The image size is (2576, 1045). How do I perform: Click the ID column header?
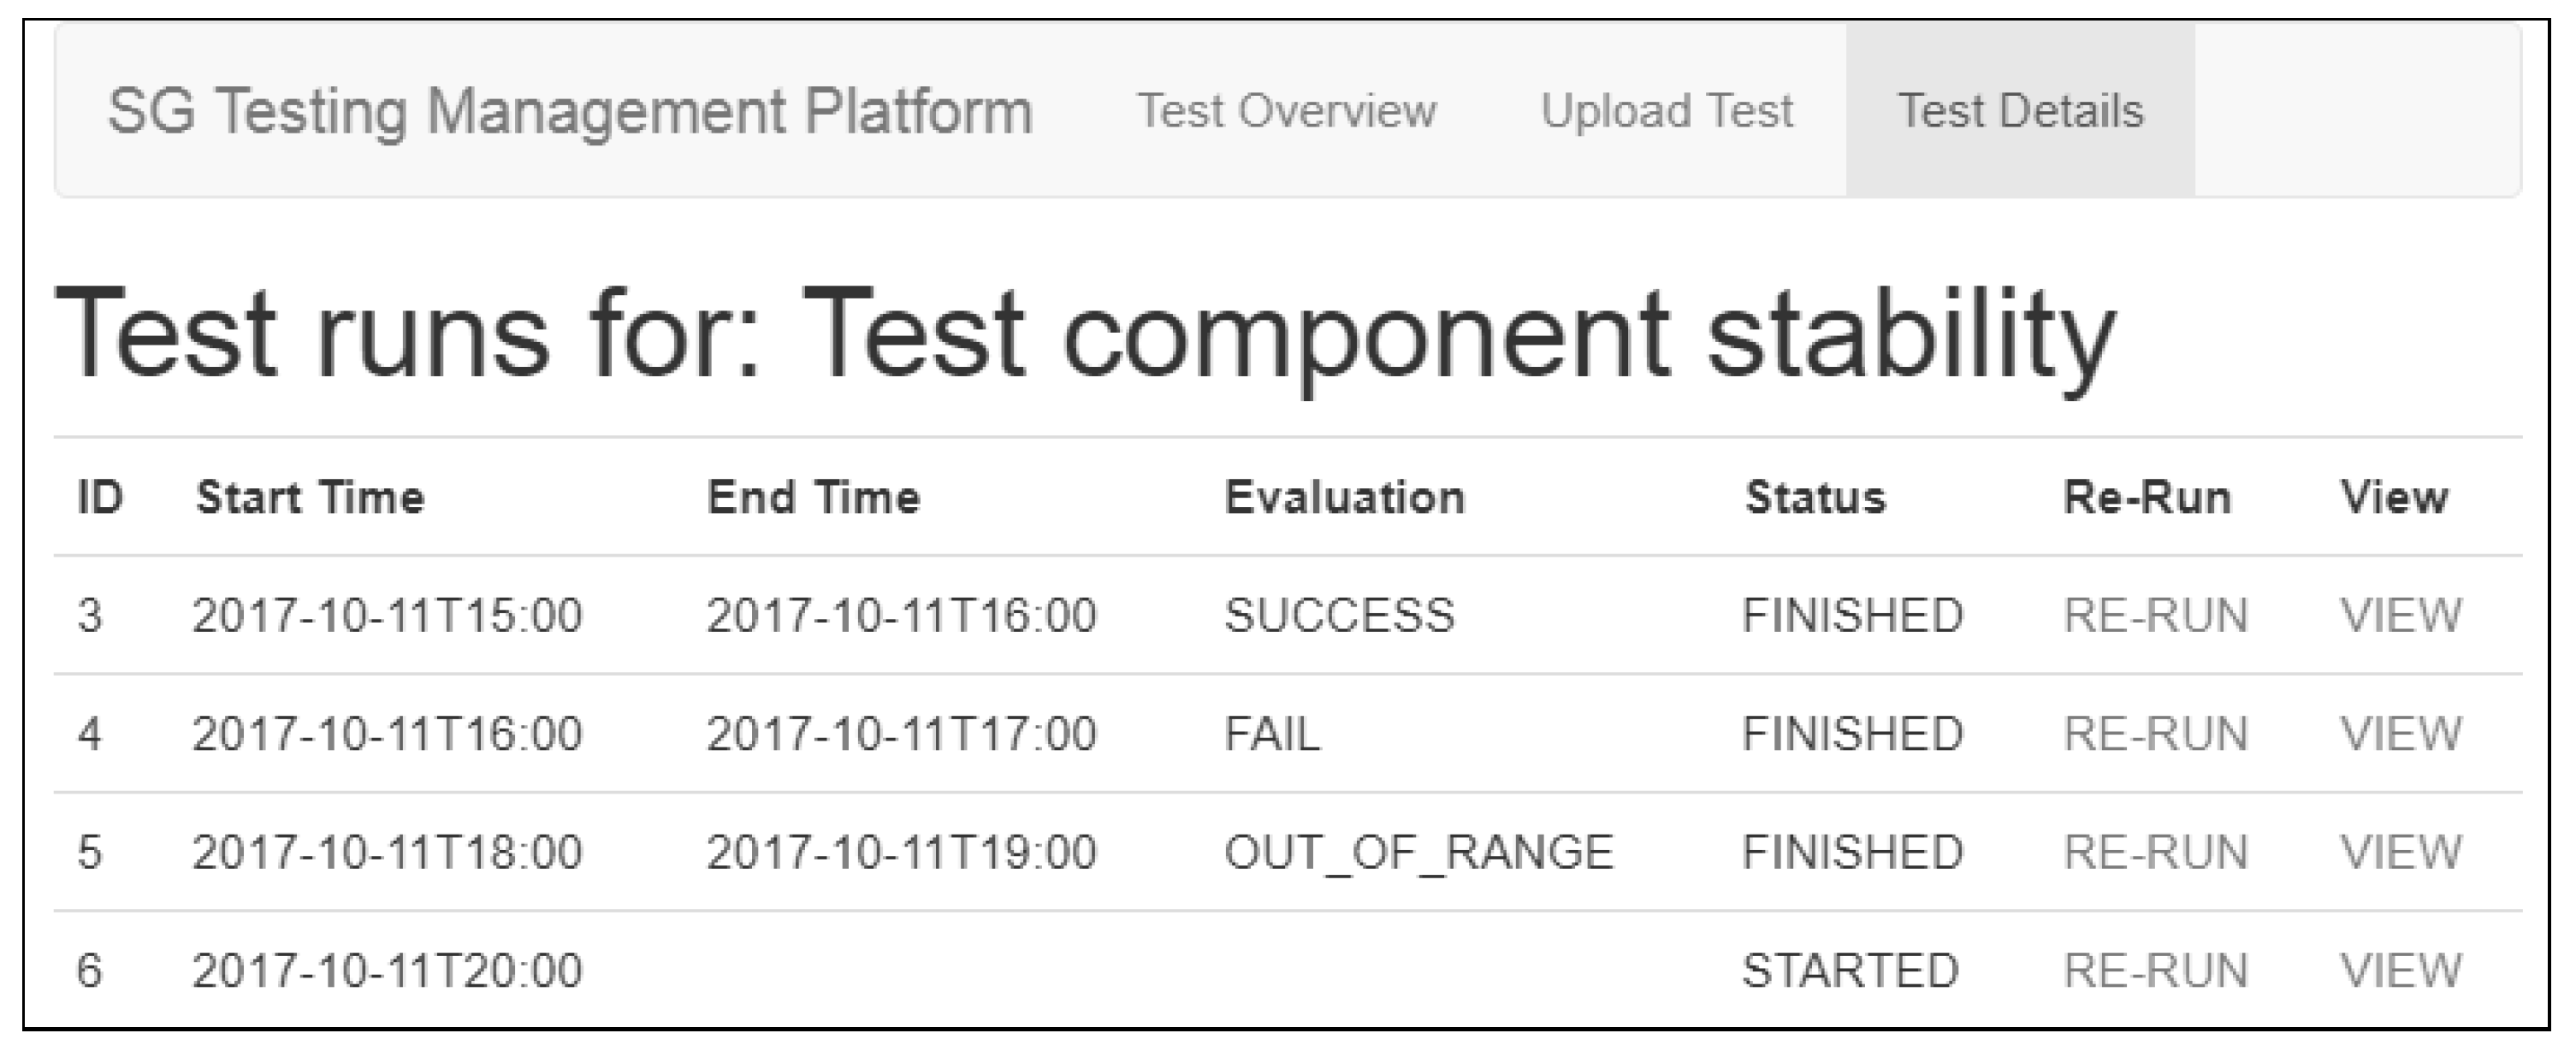[100, 497]
